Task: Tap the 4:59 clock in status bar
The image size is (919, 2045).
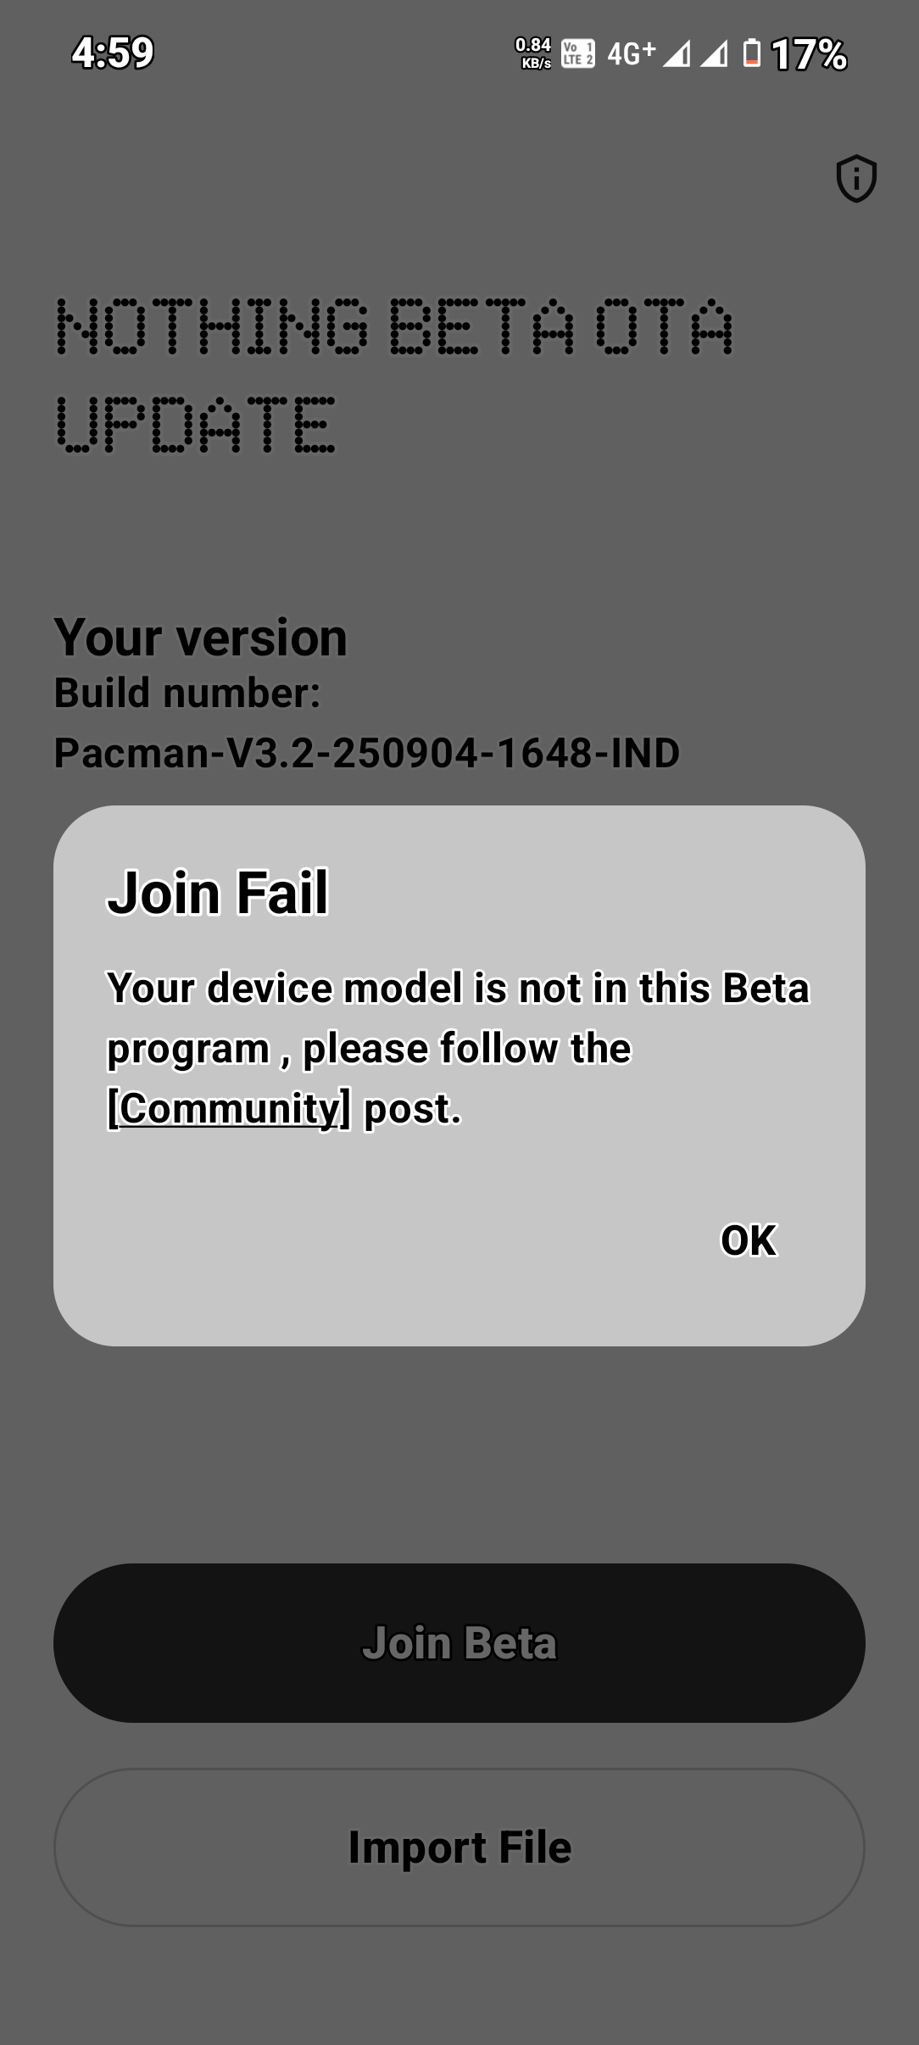Action: pyautogui.click(x=113, y=53)
